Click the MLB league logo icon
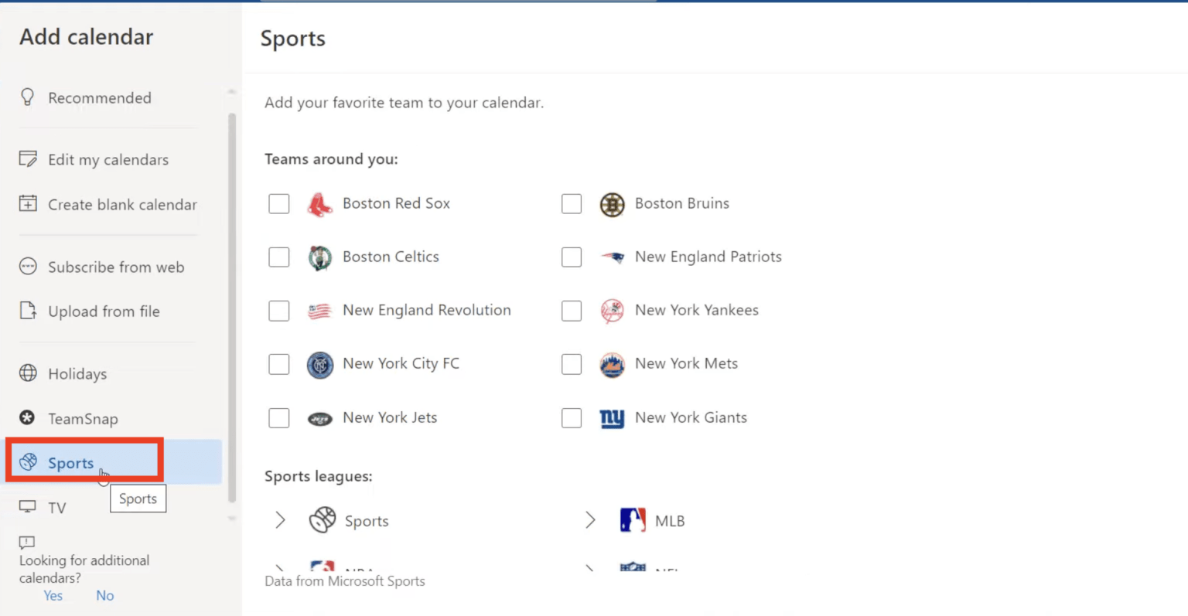 click(x=633, y=521)
